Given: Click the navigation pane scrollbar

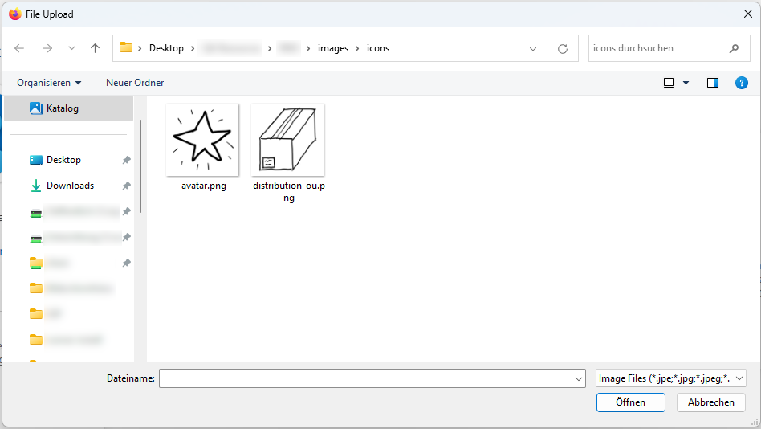Looking at the screenshot, I should [140, 166].
